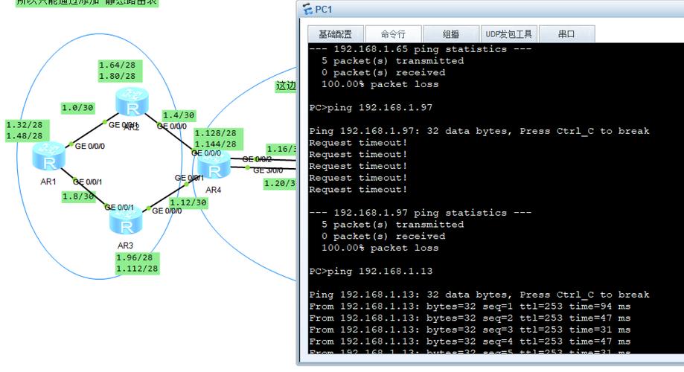The image size is (684, 372).
Task: Click the 1.8/30 link label
Action: (79, 197)
